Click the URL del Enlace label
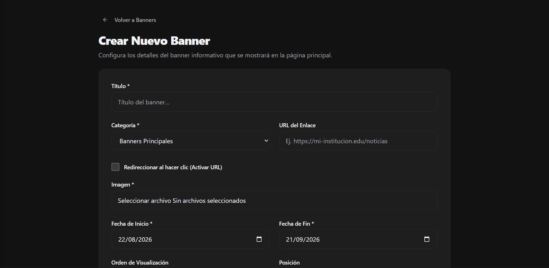This screenshot has width=549, height=268. tap(297, 125)
